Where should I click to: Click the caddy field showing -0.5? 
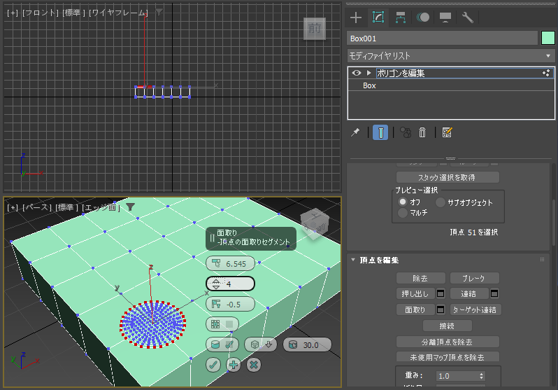tap(230, 305)
